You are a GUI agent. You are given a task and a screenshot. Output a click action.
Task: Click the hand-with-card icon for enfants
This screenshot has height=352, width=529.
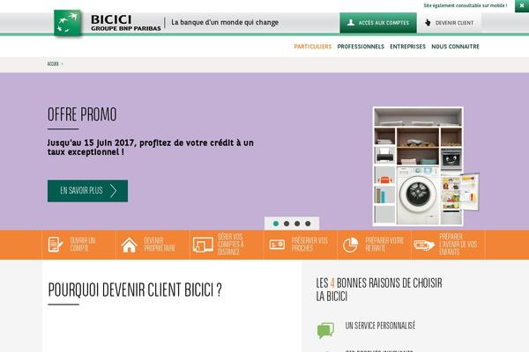[424, 245]
